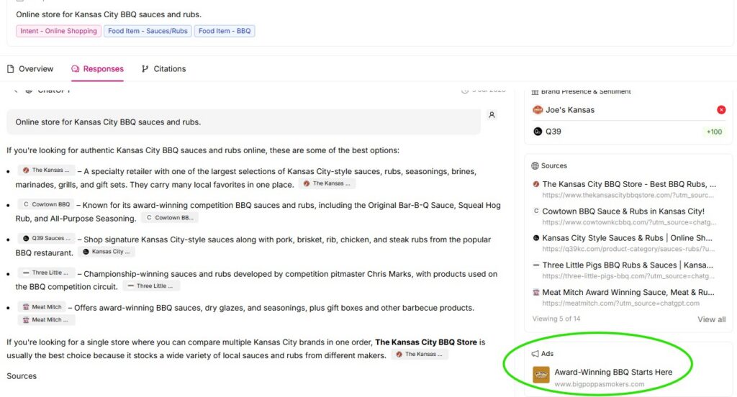Open Three Little Pigs BBQ Rubs source
Image resolution: width=737 pixels, height=397 pixels.
pos(628,265)
